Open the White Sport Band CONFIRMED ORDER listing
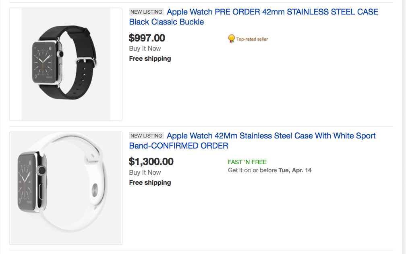The height and width of the screenshot is (254, 406). (x=252, y=141)
